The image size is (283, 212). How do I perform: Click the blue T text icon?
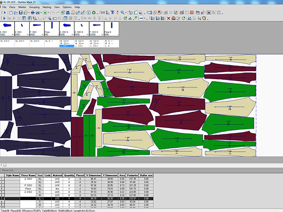tap(113, 13)
